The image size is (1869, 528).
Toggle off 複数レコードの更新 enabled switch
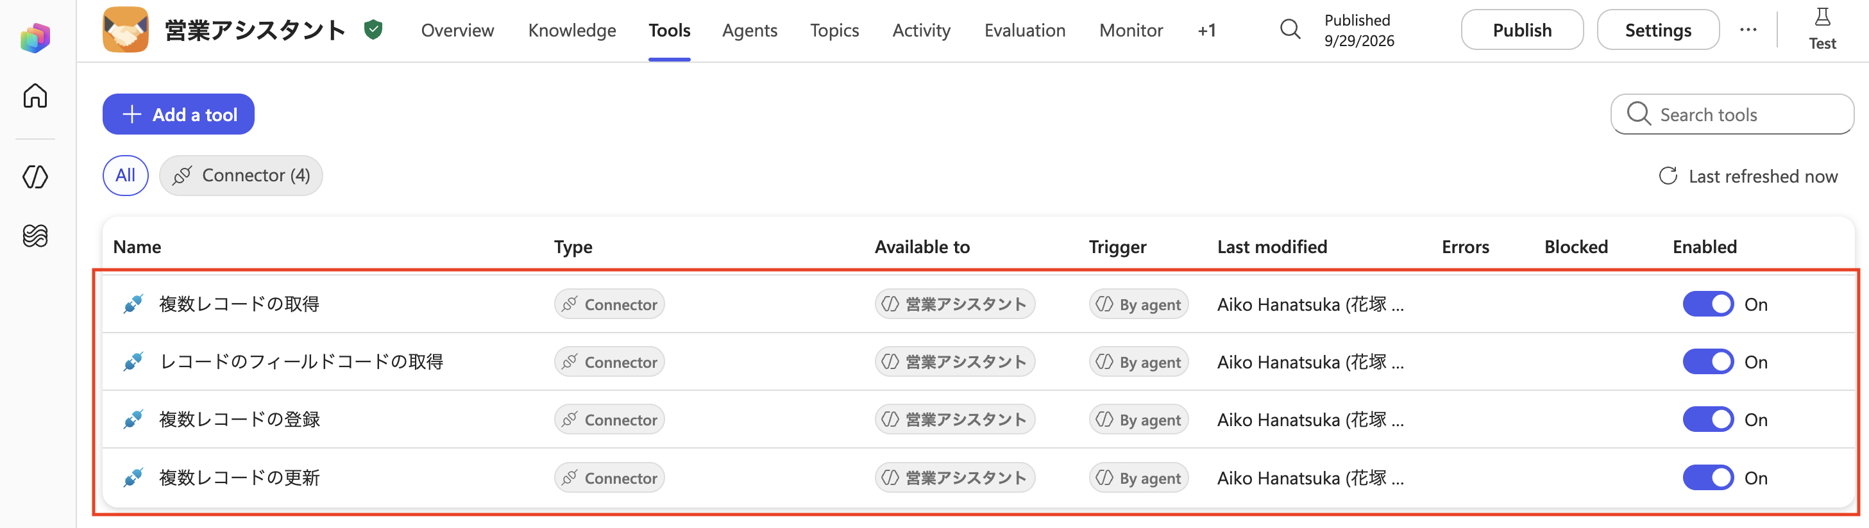click(1708, 478)
